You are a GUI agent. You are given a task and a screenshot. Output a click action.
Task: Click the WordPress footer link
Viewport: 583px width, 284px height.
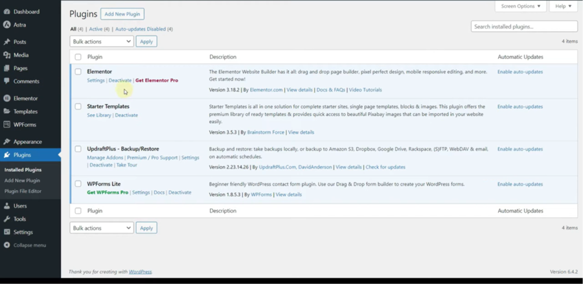pyautogui.click(x=140, y=272)
